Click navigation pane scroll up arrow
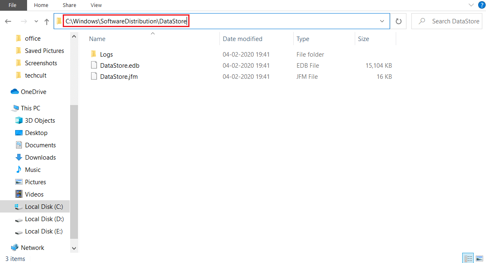486x263 pixels. [x=74, y=37]
